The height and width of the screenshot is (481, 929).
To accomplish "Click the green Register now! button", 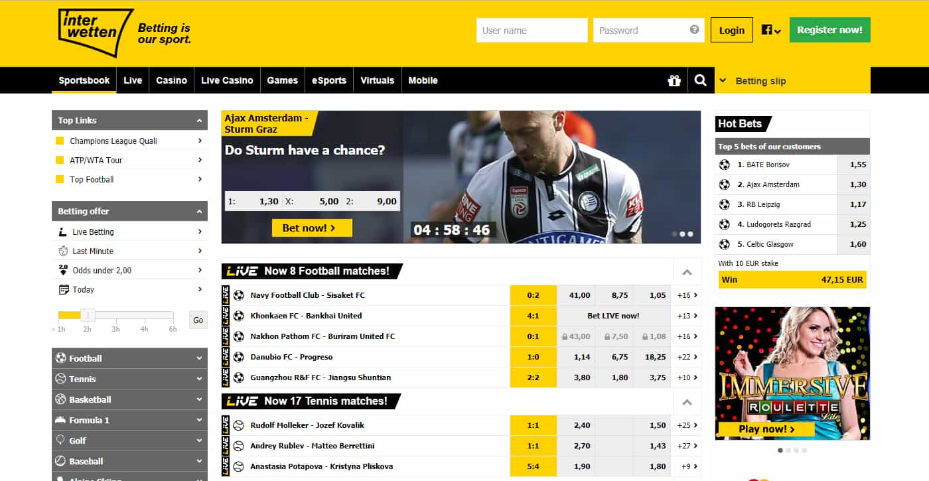I will (x=829, y=30).
